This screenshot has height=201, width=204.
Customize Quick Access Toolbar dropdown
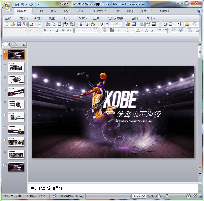[x=39, y=4]
